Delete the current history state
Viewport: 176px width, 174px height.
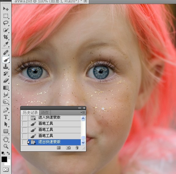pyautogui.click(x=77, y=148)
